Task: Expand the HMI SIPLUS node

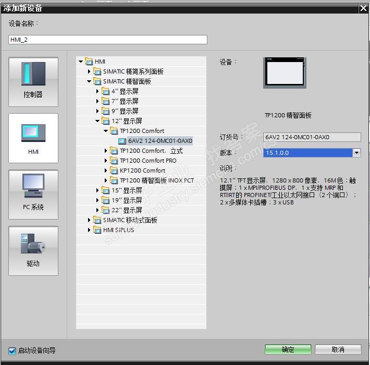Action: (x=89, y=230)
